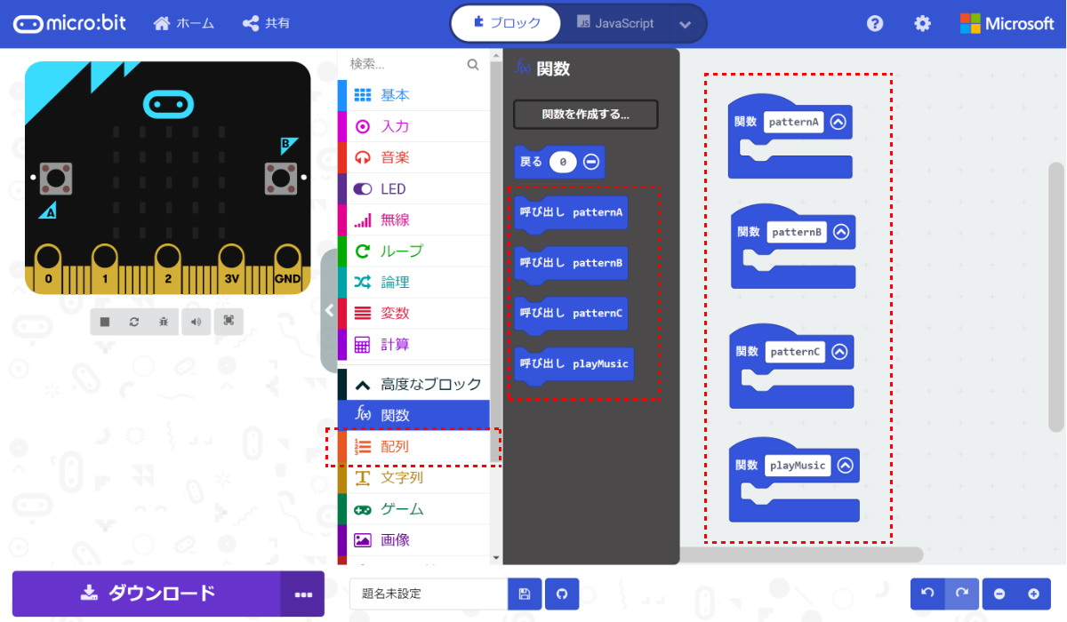This screenshot has height=622, width=1067.
Task: Restart the micro:bit simulator
Action: pos(134,322)
